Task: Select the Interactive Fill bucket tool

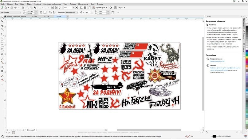Action: click(x=2, y=80)
